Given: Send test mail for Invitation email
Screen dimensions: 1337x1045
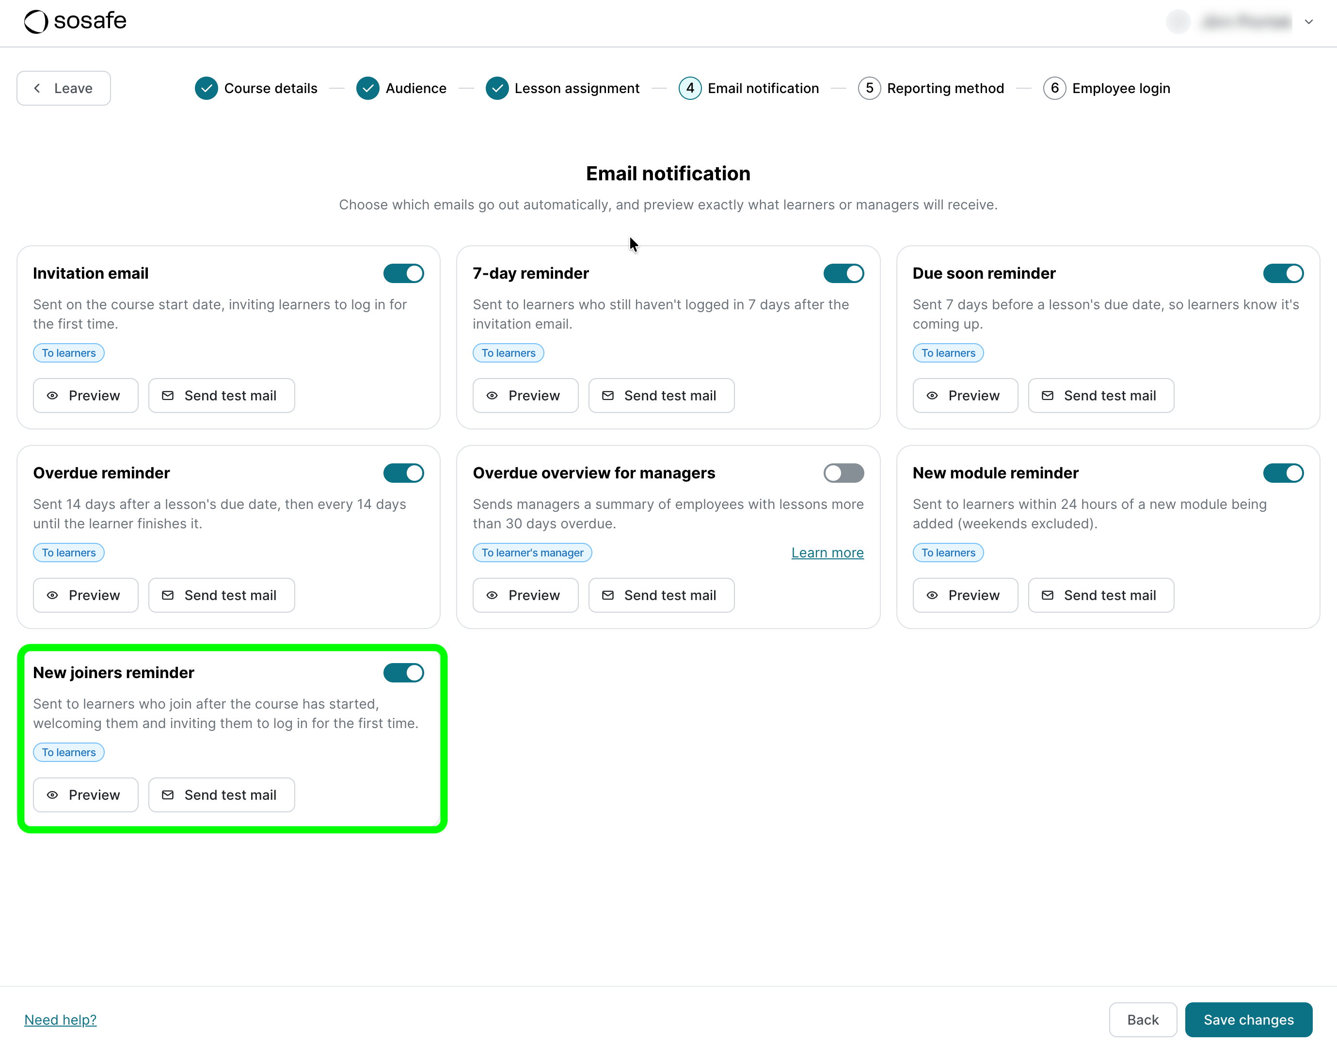Looking at the screenshot, I should click(x=222, y=396).
